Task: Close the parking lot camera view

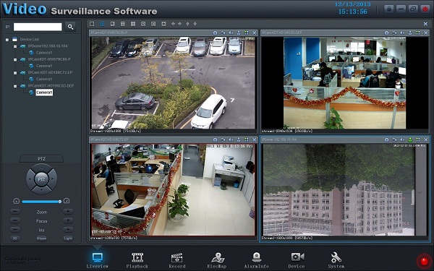Action: [x=254, y=33]
